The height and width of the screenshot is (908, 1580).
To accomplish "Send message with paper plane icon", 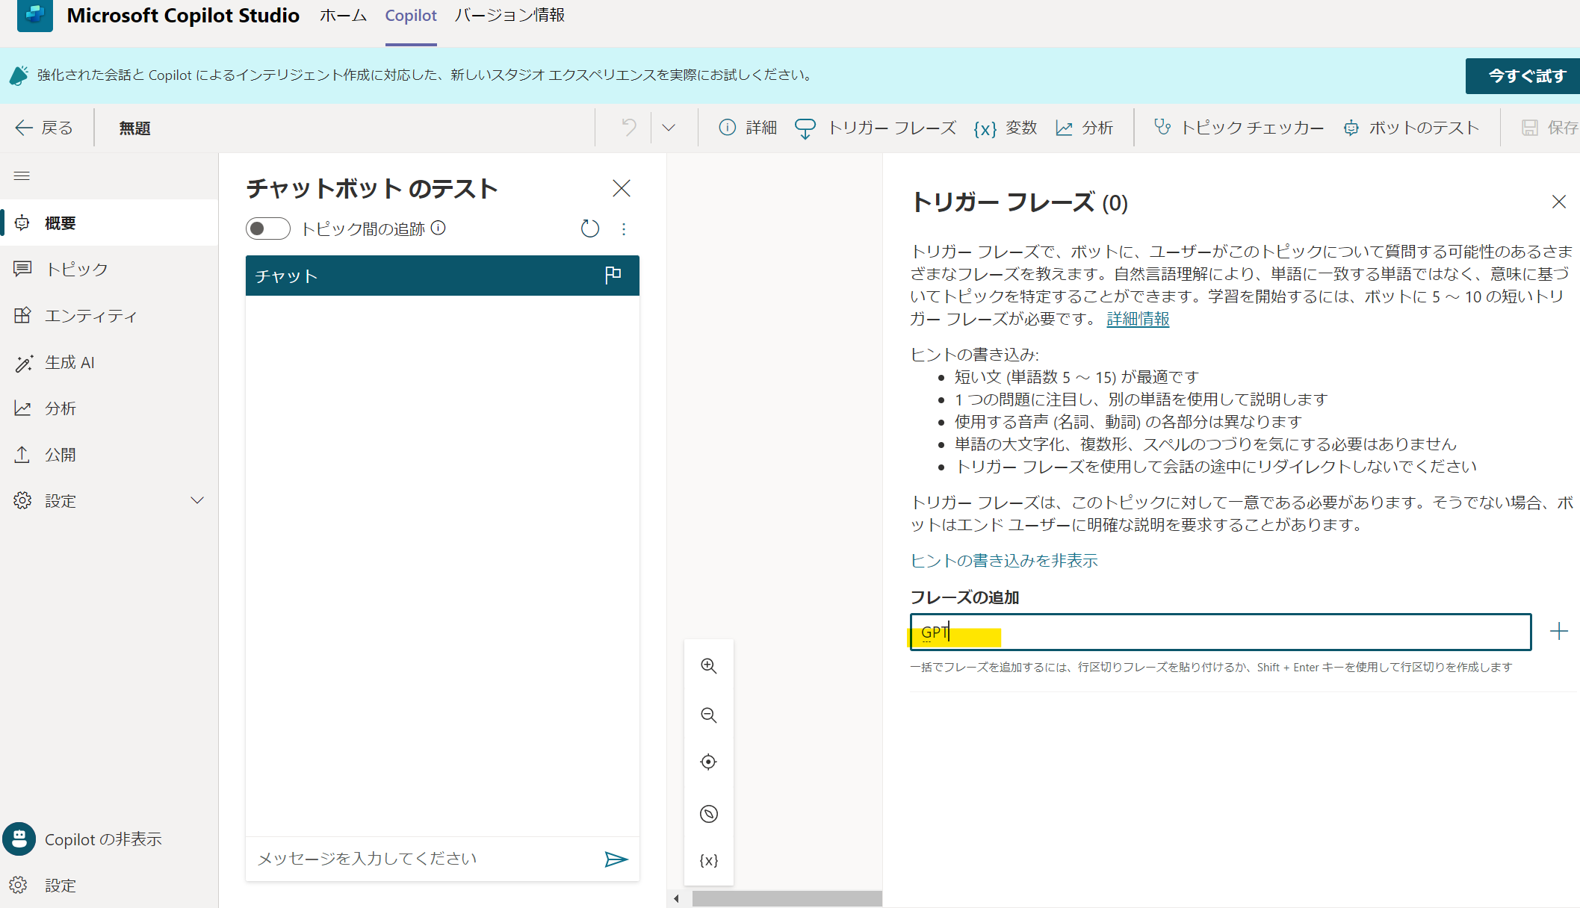I will [x=616, y=859].
